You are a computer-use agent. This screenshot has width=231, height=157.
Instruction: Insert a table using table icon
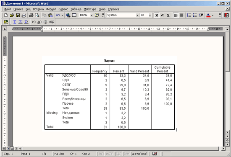tap(74, 15)
